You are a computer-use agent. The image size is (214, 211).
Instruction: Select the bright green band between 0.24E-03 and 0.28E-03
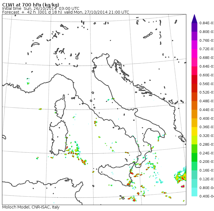coord(194,149)
